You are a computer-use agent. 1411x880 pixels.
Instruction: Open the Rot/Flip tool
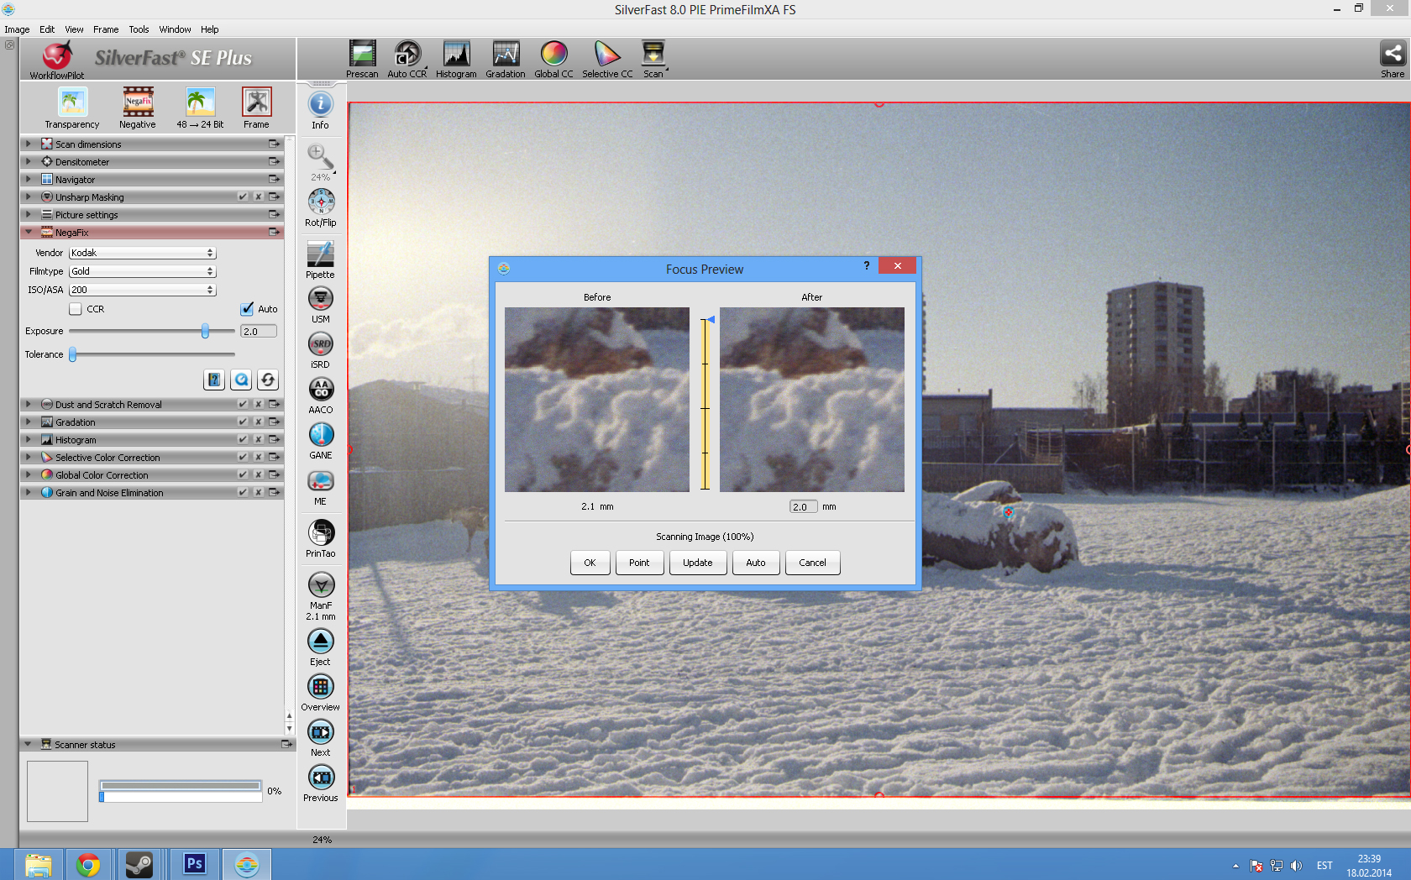pyautogui.click(x=321, y=202)
